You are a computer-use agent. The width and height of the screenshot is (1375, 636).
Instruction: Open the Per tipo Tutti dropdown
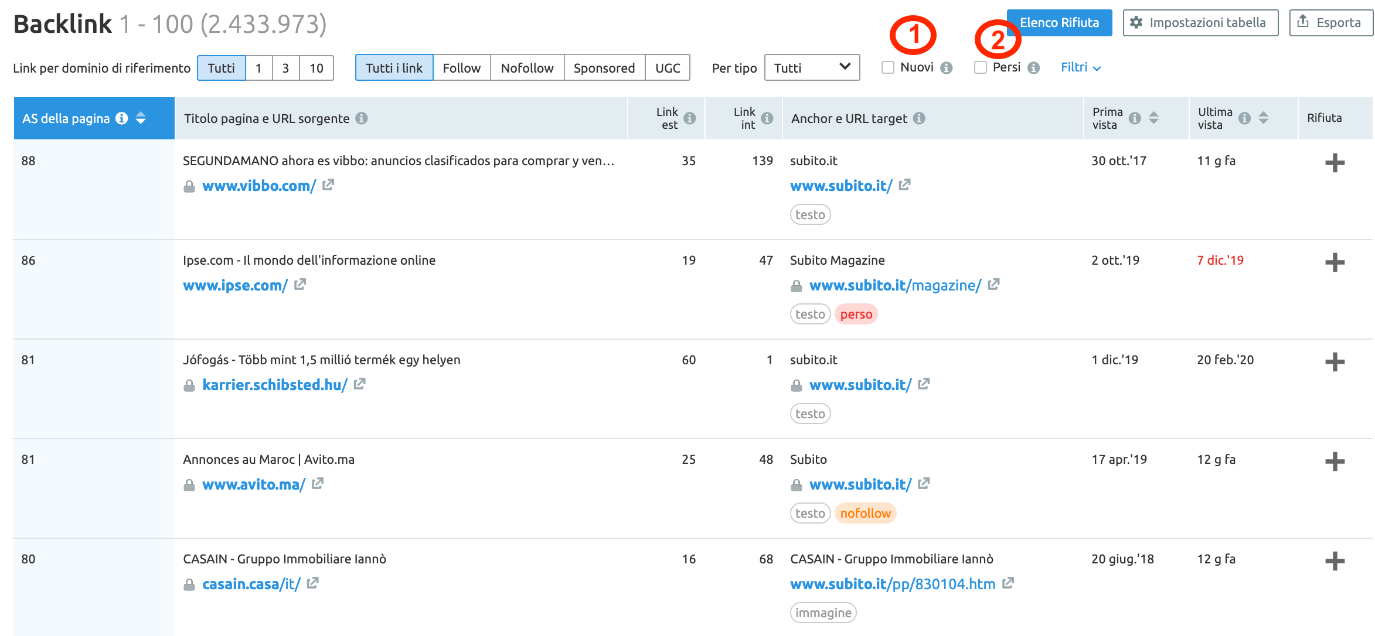point(812,68)
